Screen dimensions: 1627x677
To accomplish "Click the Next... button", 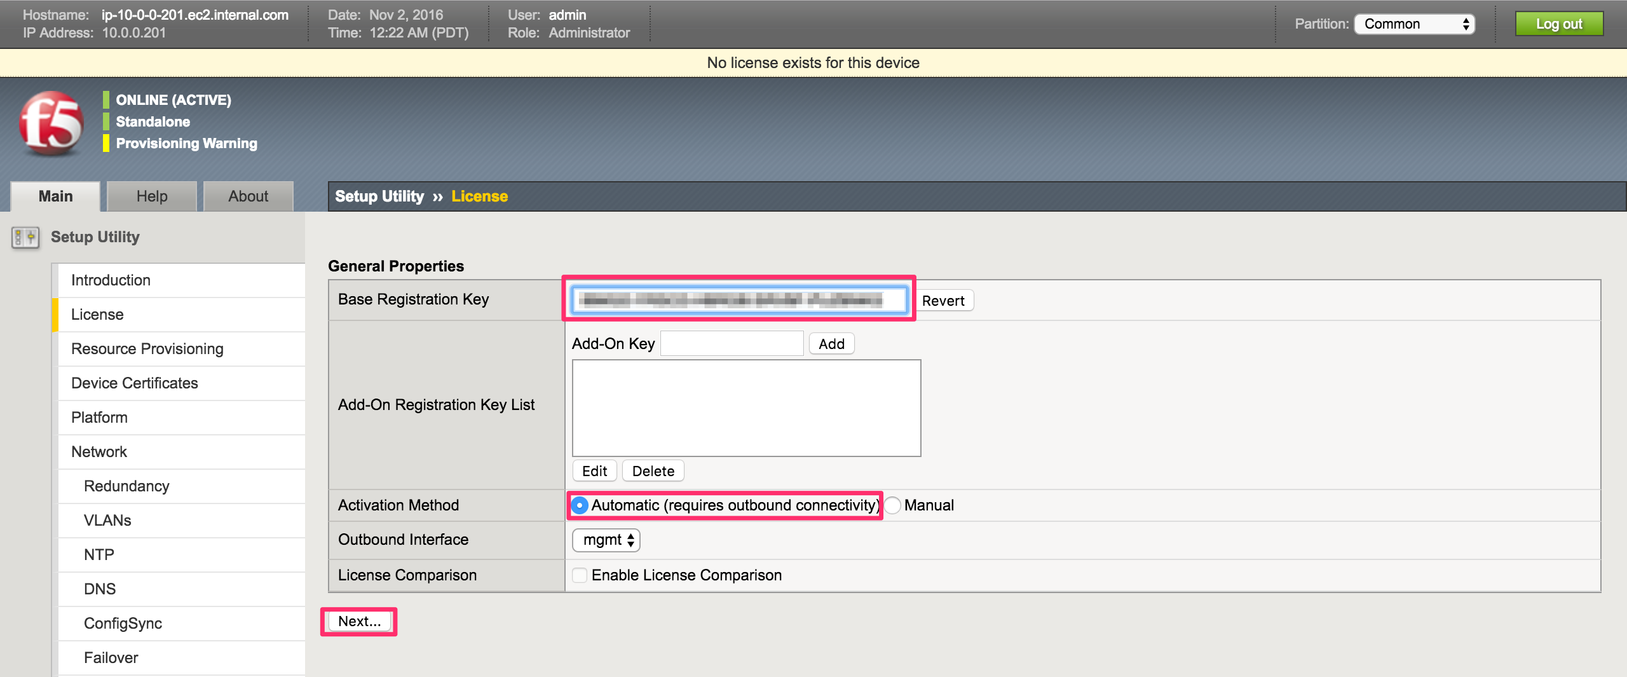I will pos(359,622).
